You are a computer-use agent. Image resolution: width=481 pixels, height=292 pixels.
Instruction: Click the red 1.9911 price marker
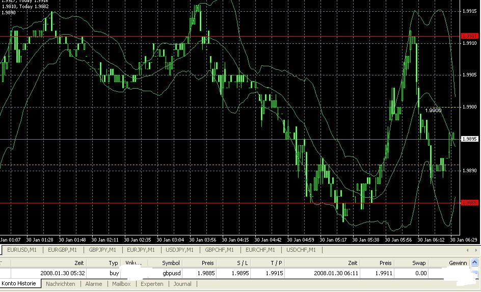pyautogui.click(x=469, y=36)
